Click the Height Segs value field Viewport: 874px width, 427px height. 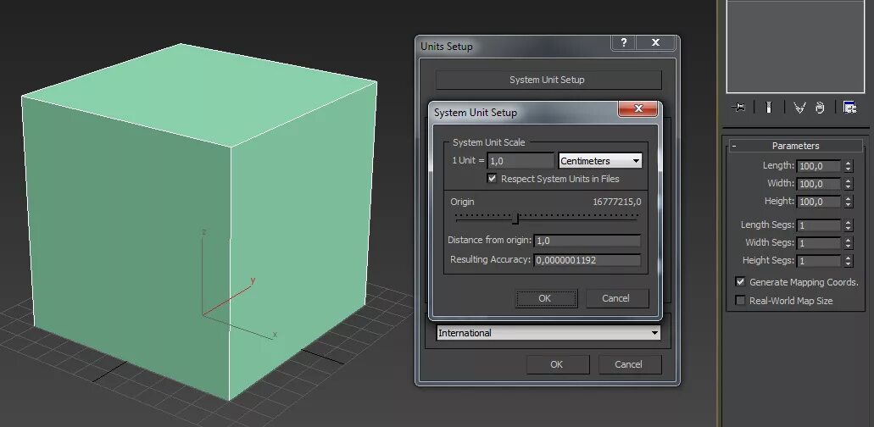(818, 261)
